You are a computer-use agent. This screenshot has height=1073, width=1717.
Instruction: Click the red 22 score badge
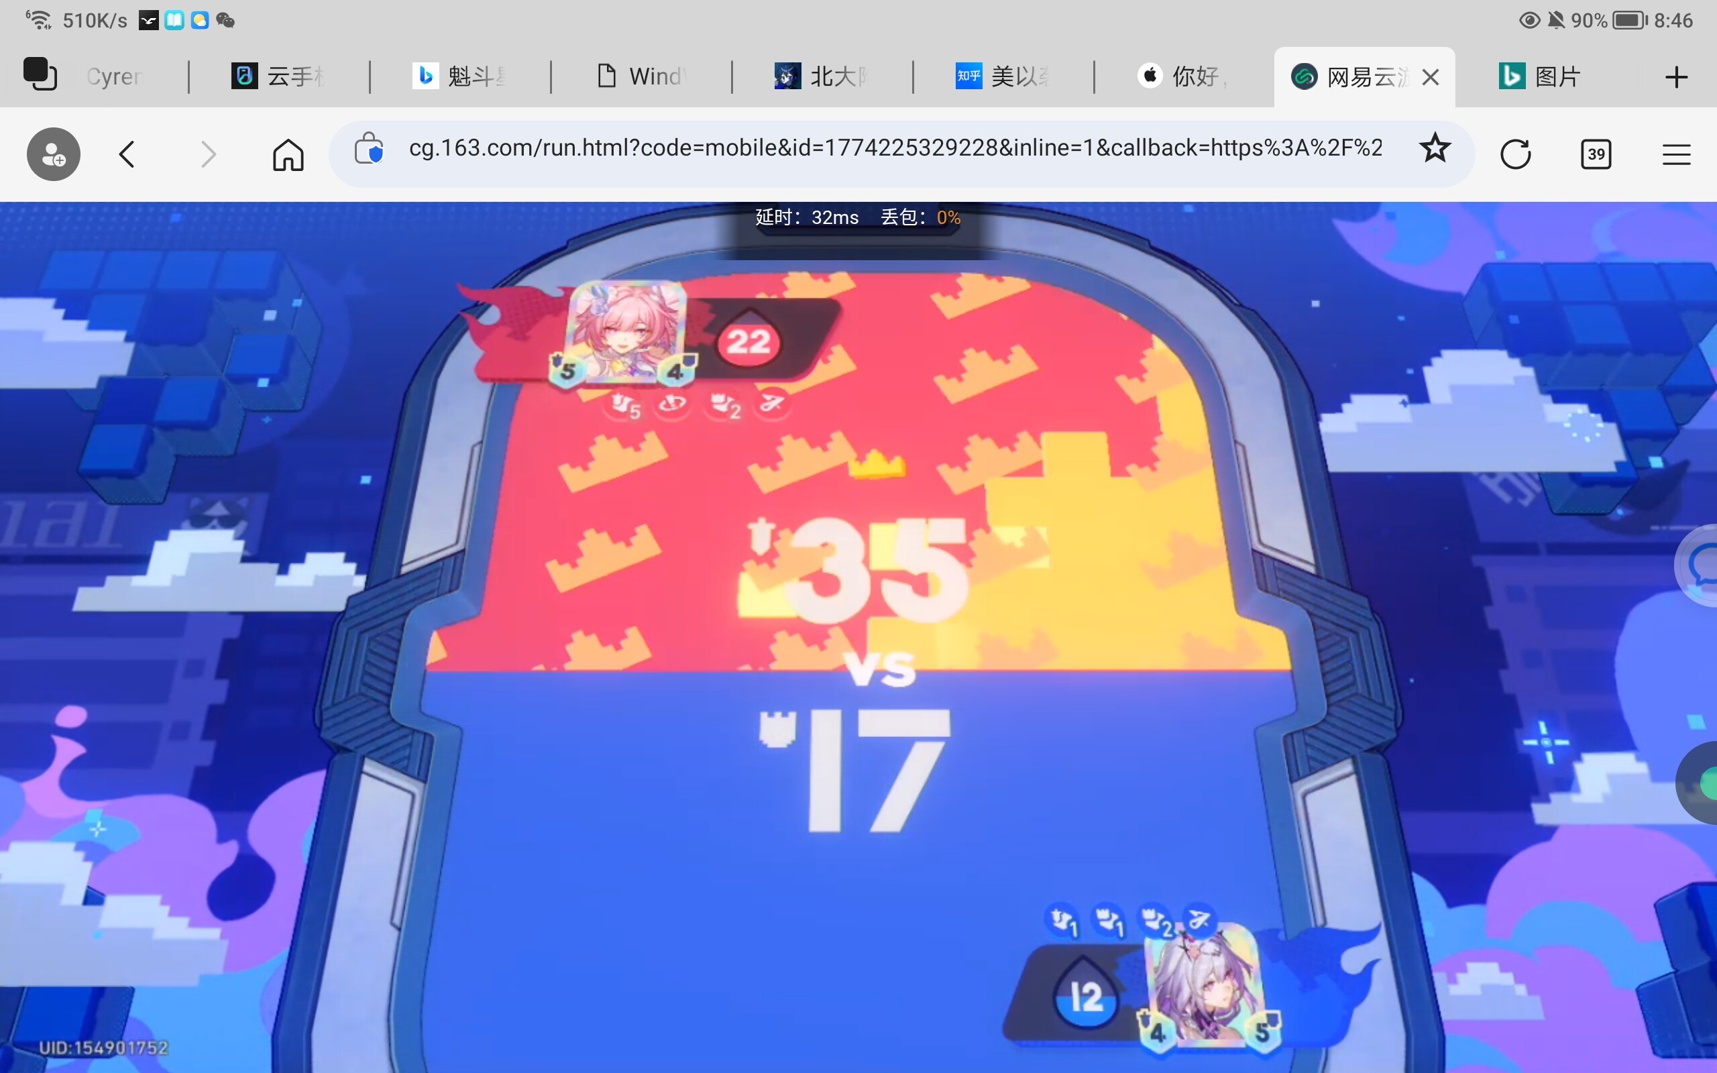[748, 342]
